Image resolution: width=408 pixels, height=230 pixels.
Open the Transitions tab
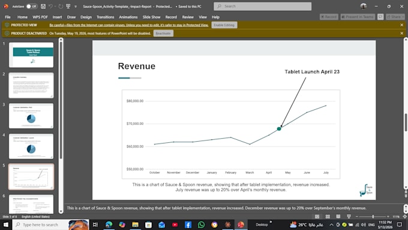tap(106, 17)
